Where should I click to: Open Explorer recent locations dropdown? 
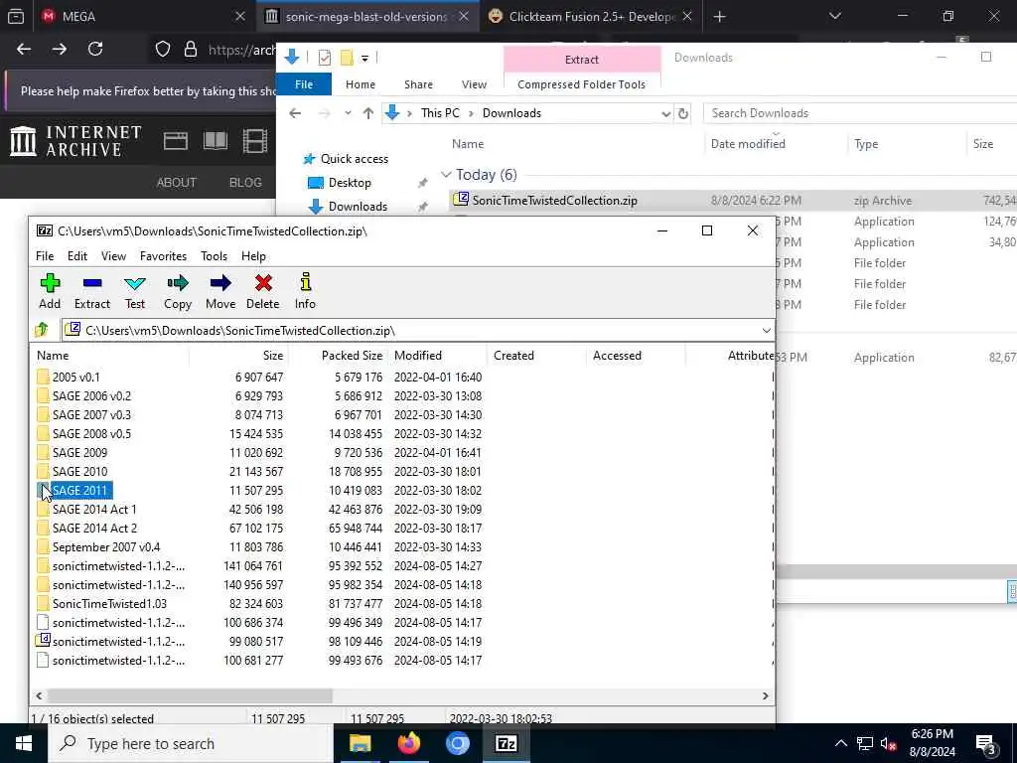click(x=348, y=113)
